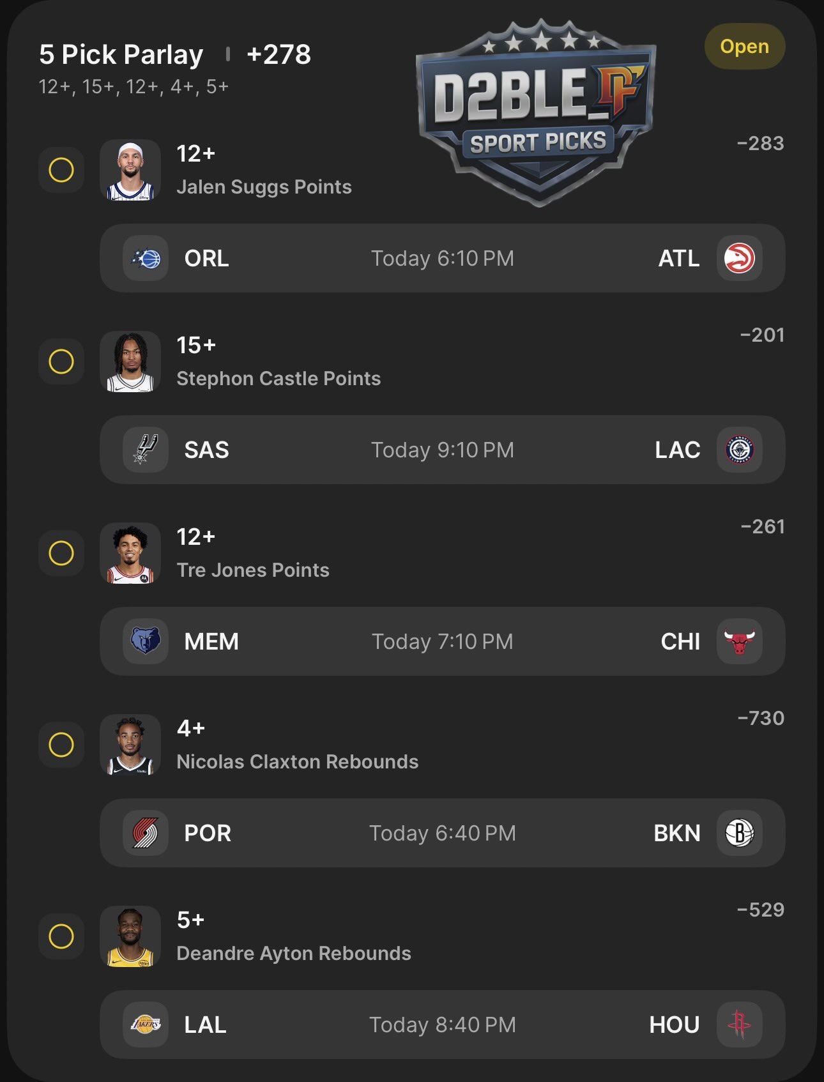Click the San Antonio Spurs logo
The image size is (824, 1082).
146,450
